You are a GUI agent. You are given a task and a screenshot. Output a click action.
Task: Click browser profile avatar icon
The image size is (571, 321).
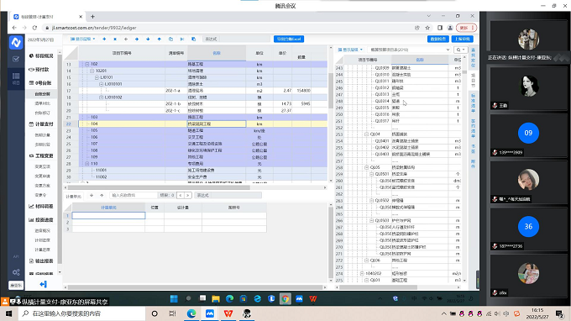pyautogui.click(x=450, y=28)
